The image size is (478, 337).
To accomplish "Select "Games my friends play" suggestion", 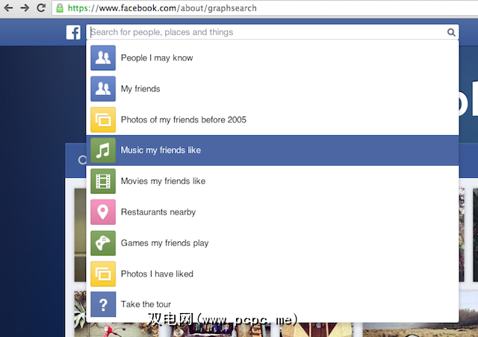I will (273, 243).
